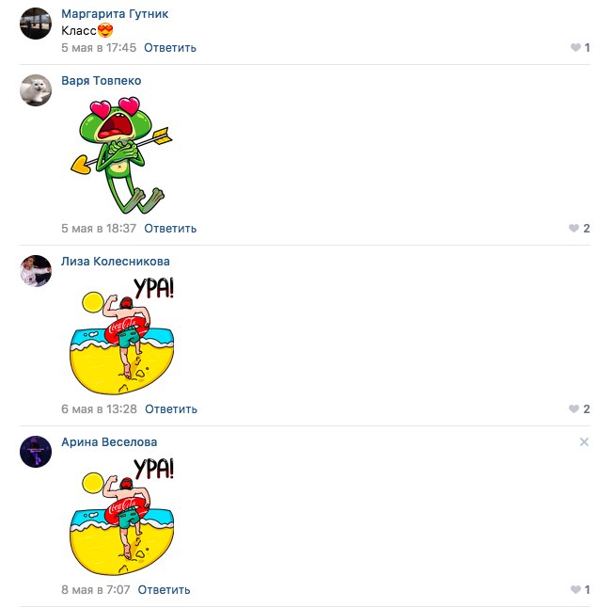The image size is (613, 608).
Task: Open Маргарита Гутник's avatar
Action: 36,24
